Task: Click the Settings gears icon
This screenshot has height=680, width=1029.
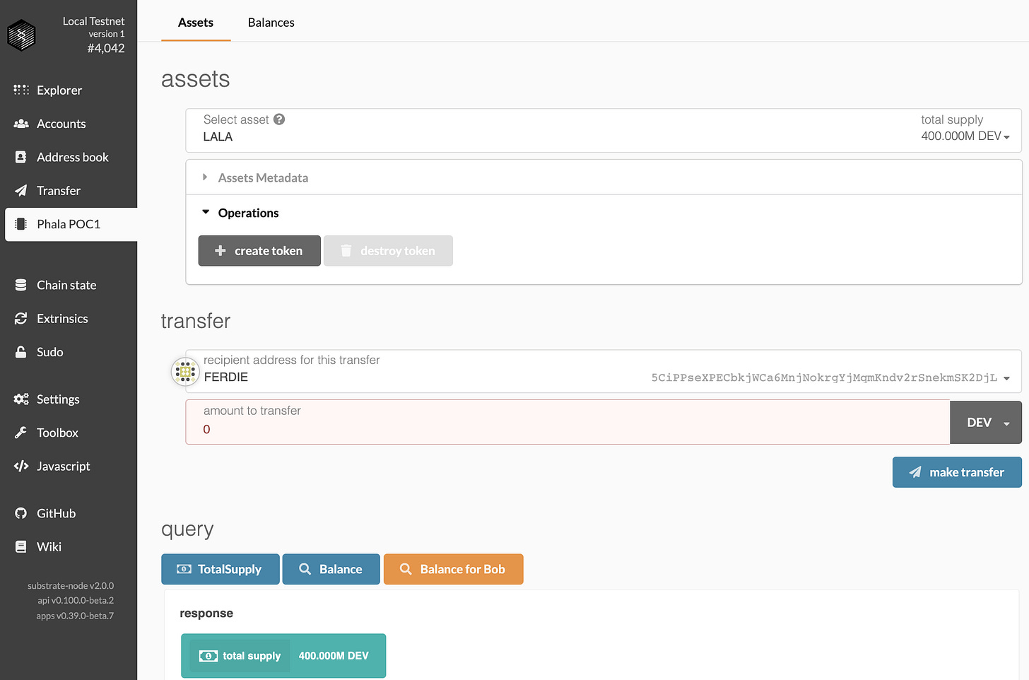Action: pos(21,399)
